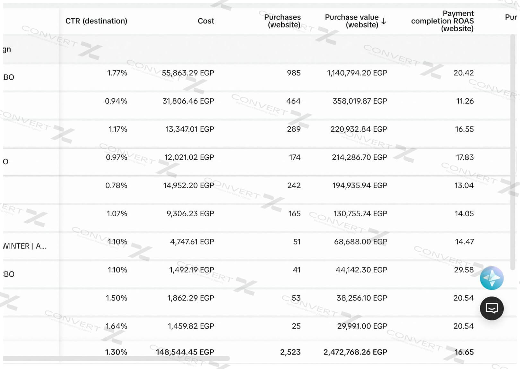Click the 985 purchases cell
This screenshot has height=369, width=520.
pyautogui.click(x=294, y=73)
